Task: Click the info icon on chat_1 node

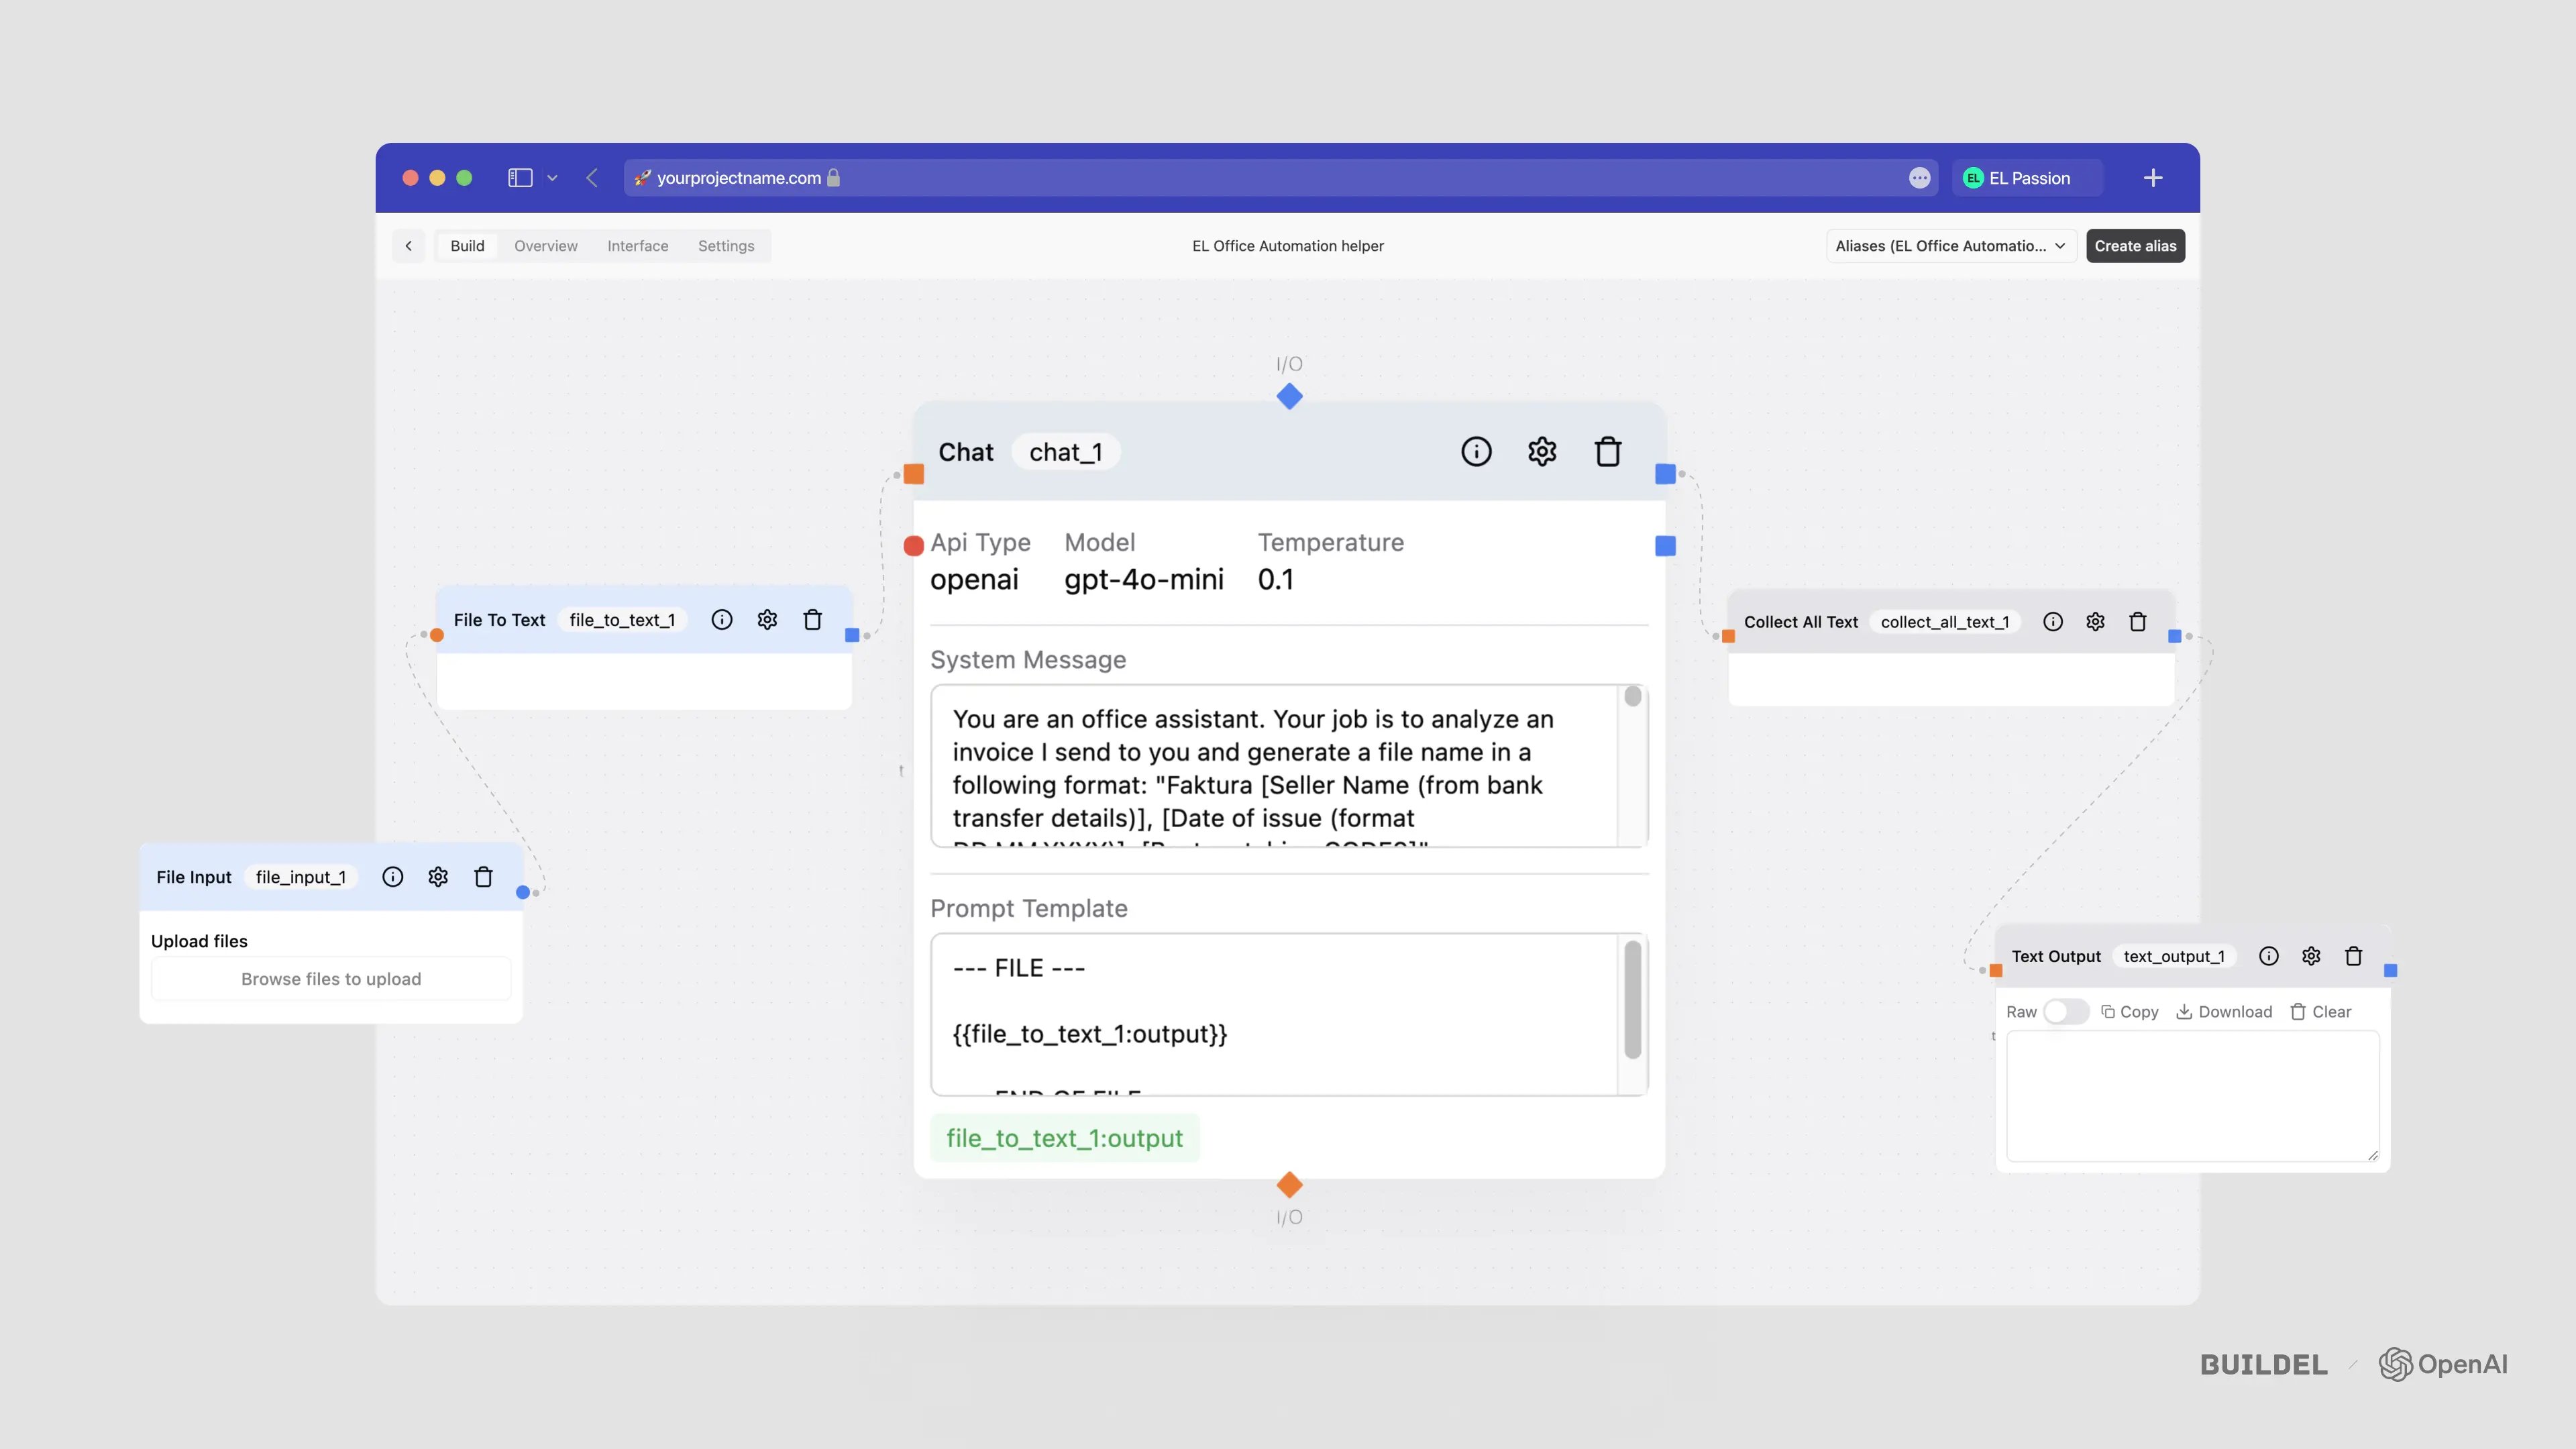Action: pyautogui.click(x=1476, y=451)
